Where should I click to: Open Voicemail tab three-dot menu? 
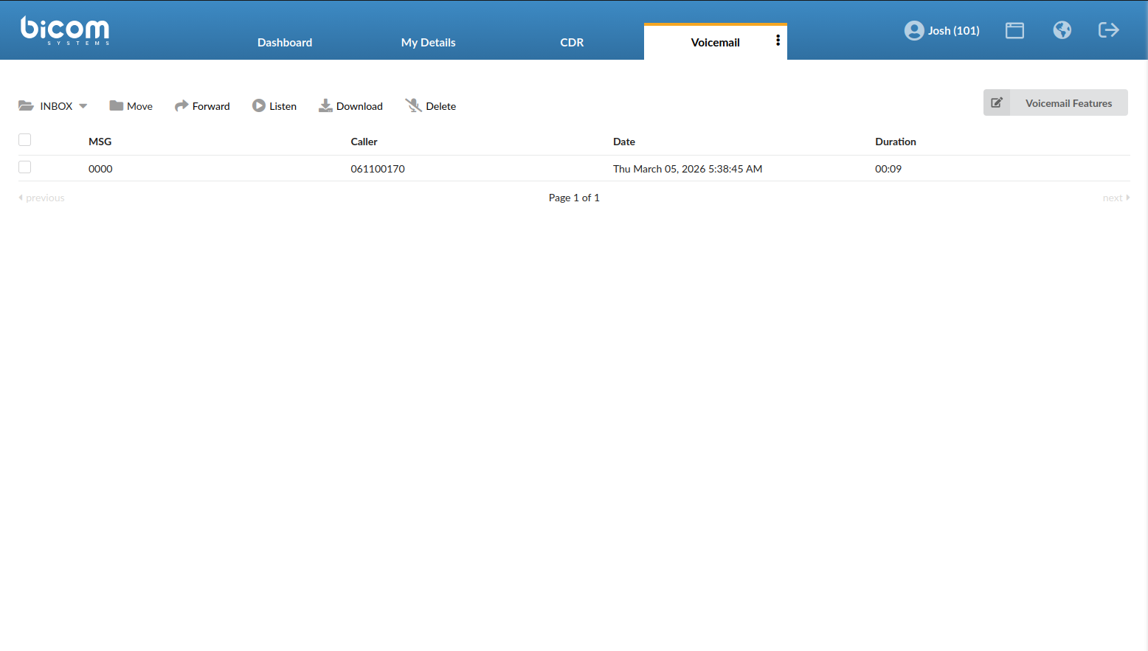pyautogui.click(x=778, y=40)
